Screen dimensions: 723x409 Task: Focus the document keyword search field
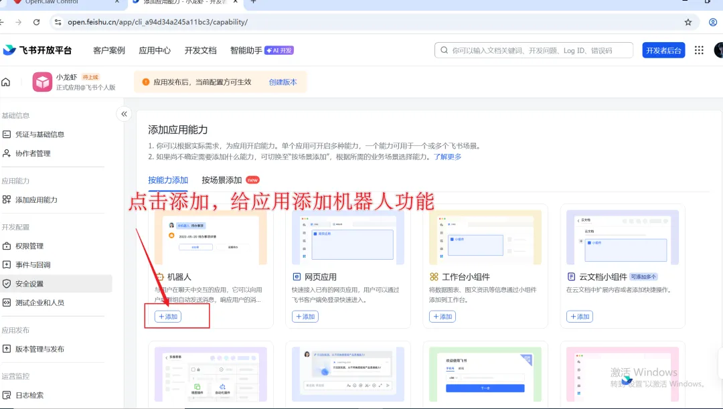coord(534,50)
